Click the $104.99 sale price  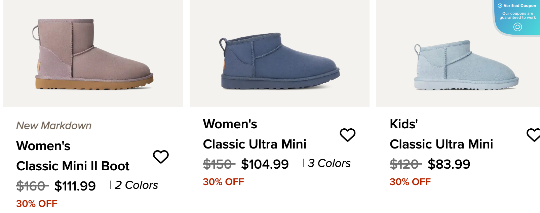[264, 164]
